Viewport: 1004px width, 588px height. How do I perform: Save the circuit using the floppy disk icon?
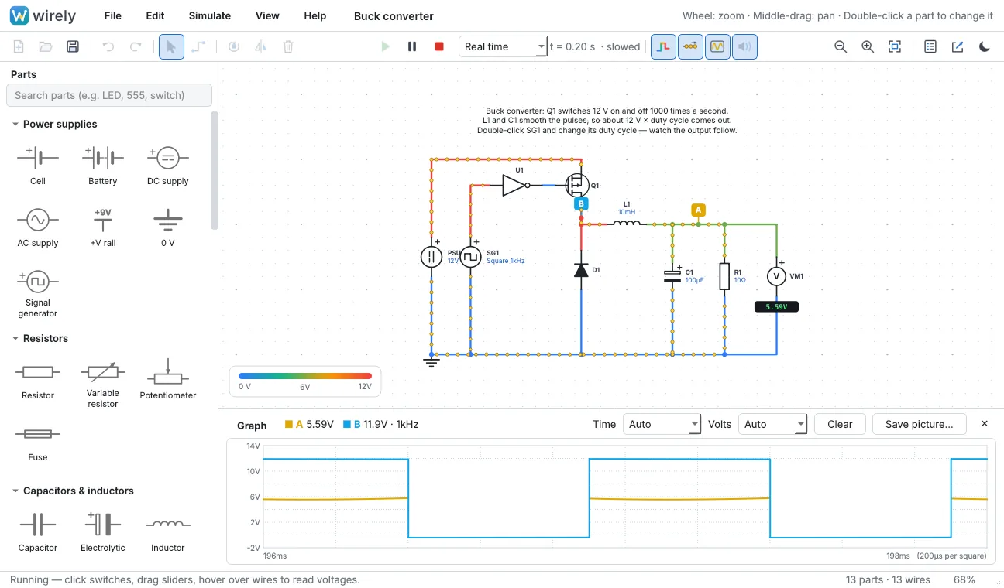pos(73,46)
